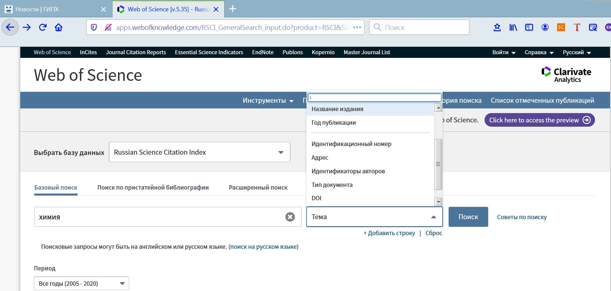
Task: Reload the current page
Action: [43, 27]
